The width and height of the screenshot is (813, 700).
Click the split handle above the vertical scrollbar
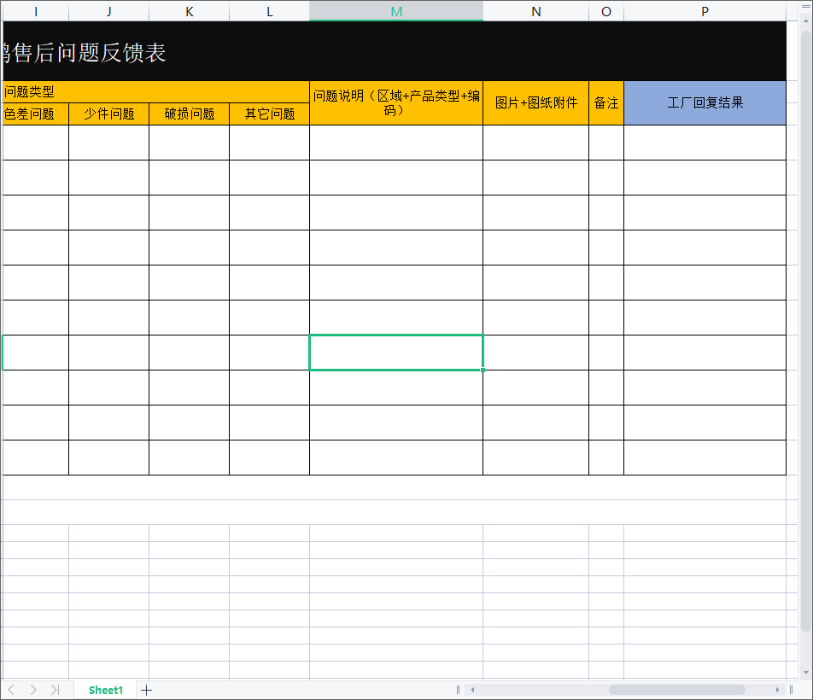coord(806,6)
